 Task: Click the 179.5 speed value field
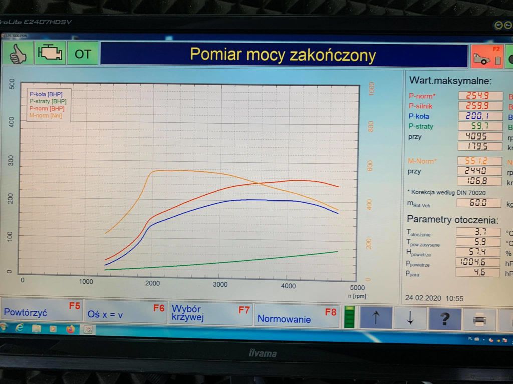(479, 146)
